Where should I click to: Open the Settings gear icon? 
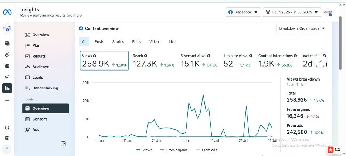coord(7,138)
